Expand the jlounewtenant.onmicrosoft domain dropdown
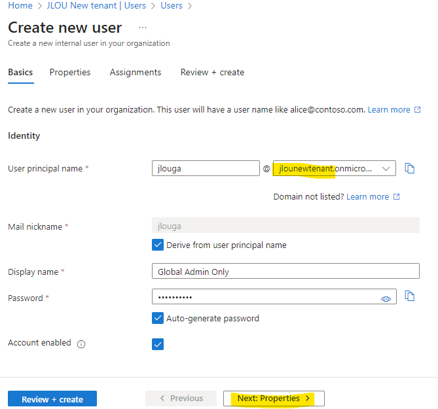The width and height of the screenshot is (438, 409). pyautogui.click(x=335, y=168)
